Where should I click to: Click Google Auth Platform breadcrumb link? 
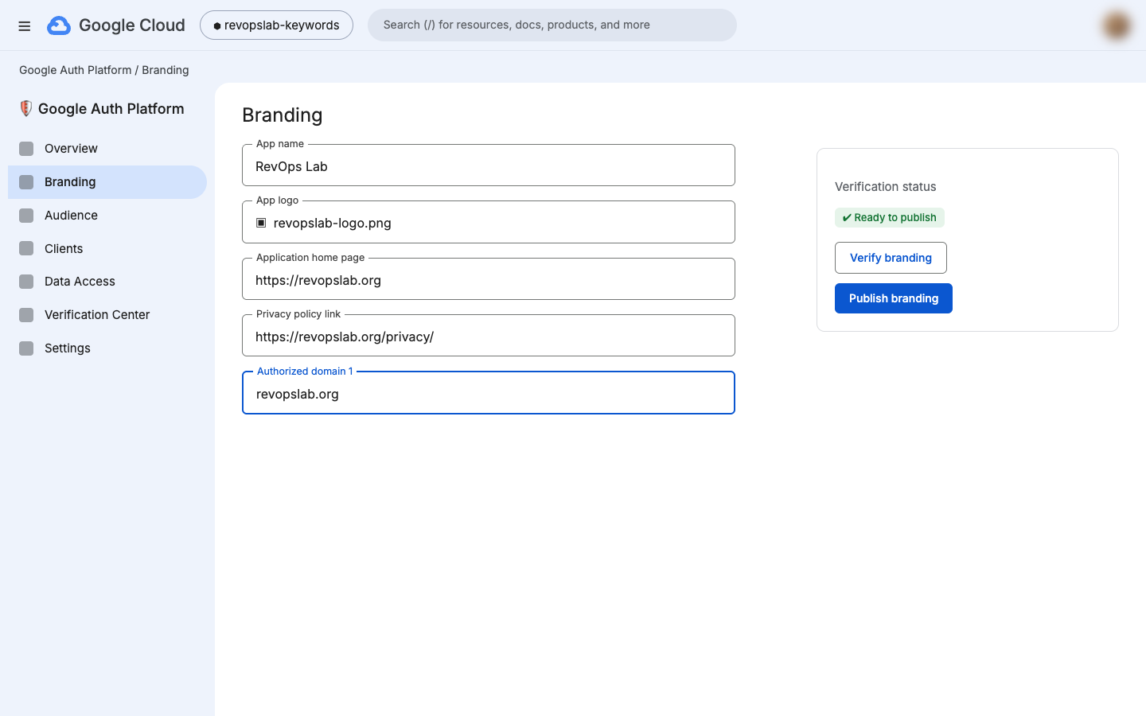pos(76,70)
